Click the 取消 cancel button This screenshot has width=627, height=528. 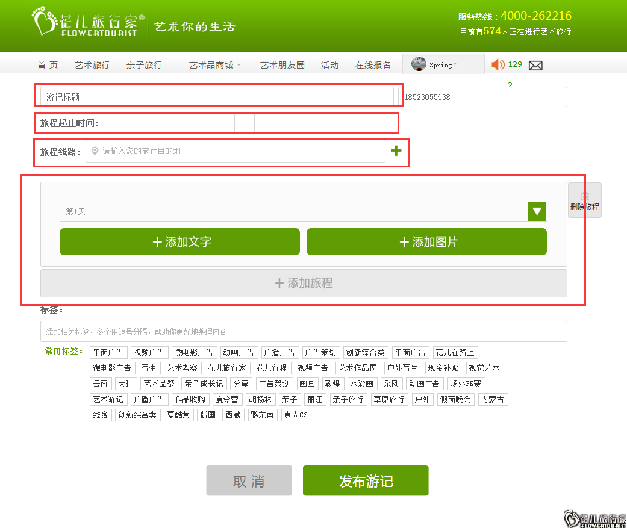[x=249, y=480]
